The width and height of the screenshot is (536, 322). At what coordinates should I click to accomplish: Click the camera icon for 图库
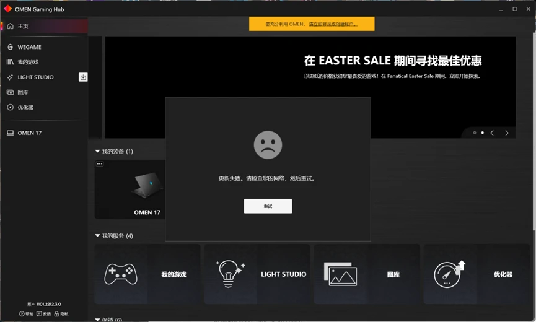[11, 92]
